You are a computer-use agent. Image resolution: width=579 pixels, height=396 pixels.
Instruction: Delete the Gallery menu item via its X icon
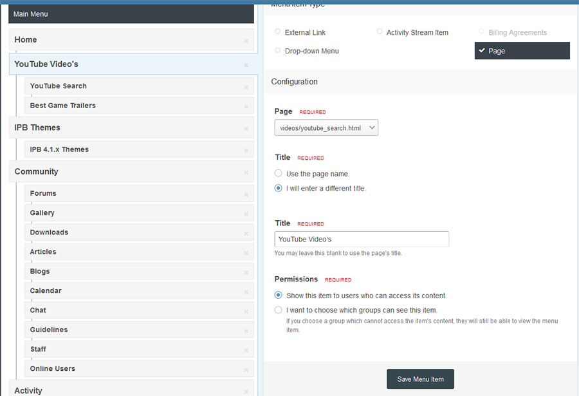click(x=246, y=214)
